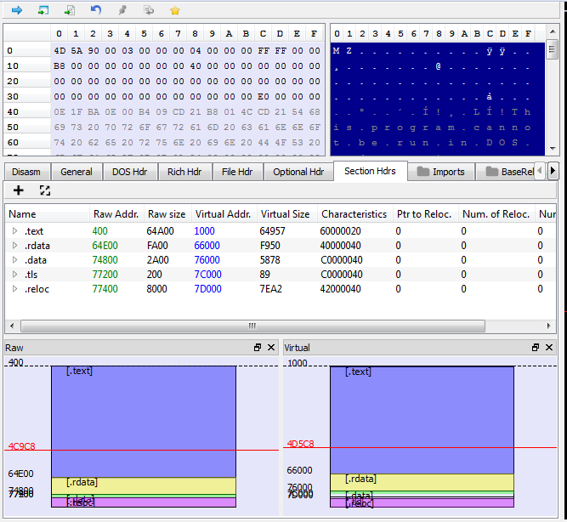Click virtual address 7D000 of .reloc
The image size is (567, 522).
click(x=207, y=289)
